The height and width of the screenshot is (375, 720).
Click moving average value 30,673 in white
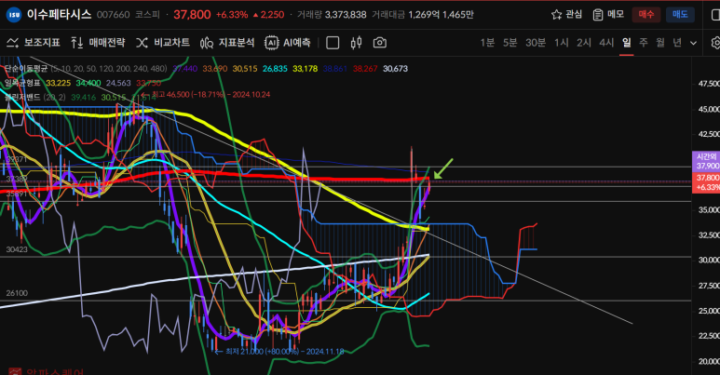click(395, 68)
